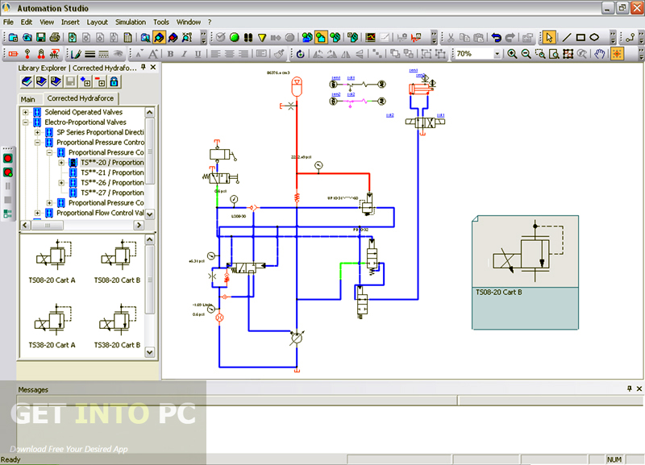This screenshot has width=645, height=465.
Task: Pin the Library Explorer panel
Action: pos(143,68)
